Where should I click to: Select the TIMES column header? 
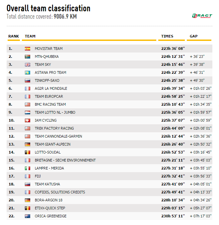click(167, 36)
